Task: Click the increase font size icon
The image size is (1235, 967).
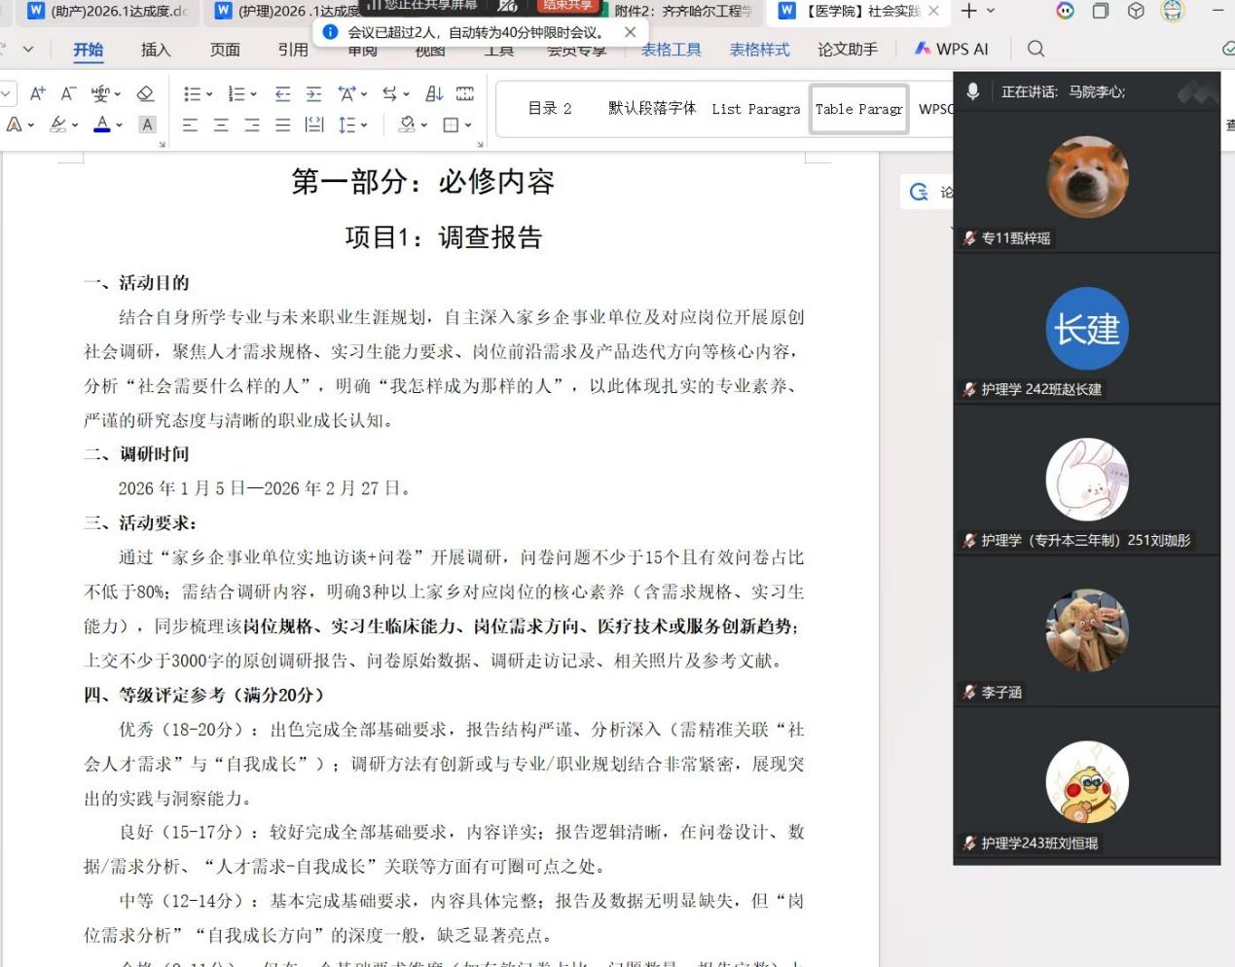Action: (37, 93)
